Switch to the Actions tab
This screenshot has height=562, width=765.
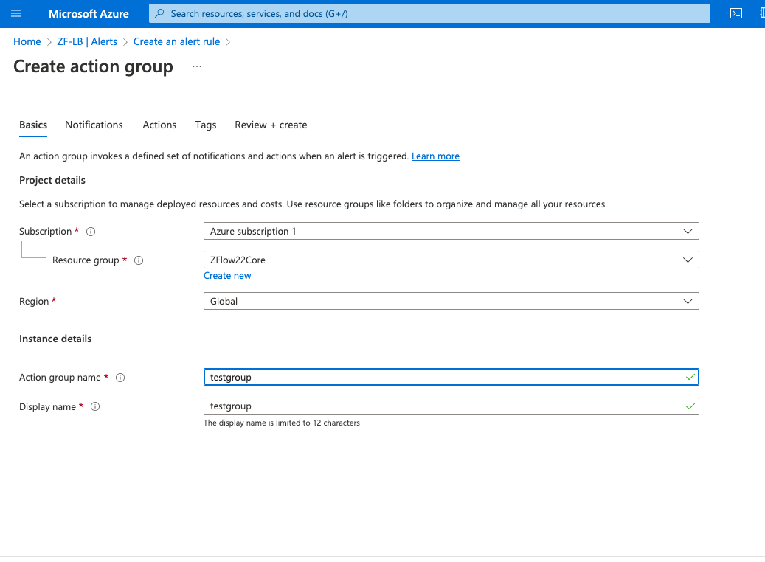159,125
